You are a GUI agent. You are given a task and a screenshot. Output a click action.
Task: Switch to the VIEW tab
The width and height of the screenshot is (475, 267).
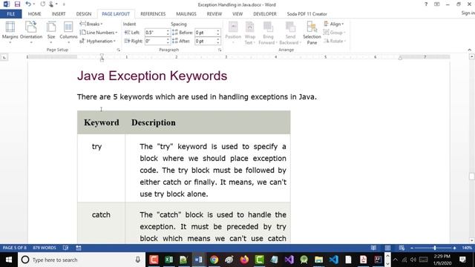(x=237, y=14)
